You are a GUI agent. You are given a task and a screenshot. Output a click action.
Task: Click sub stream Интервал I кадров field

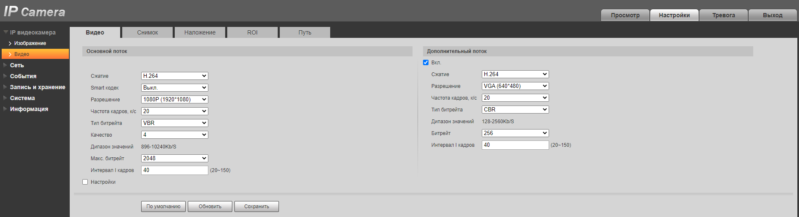coord(515,145)
